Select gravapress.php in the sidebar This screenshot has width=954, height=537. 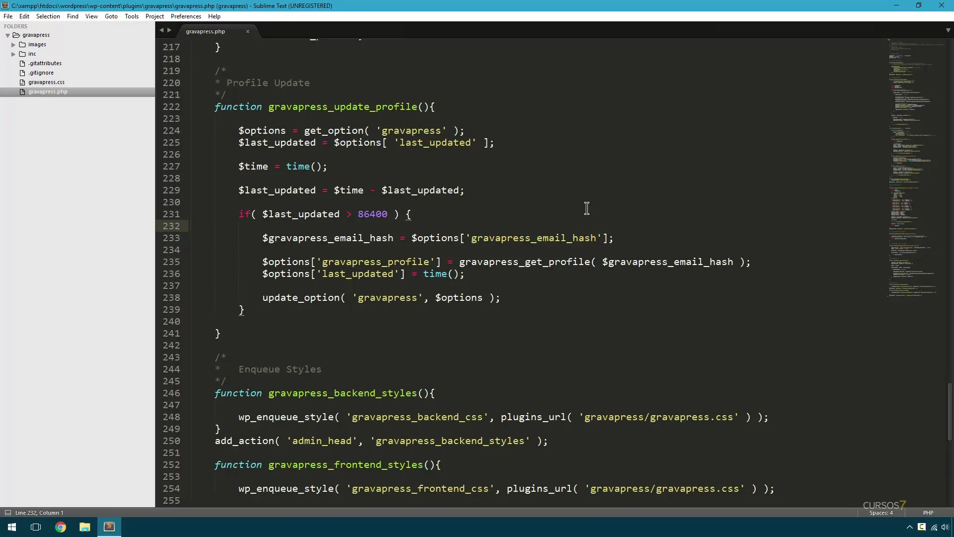48,91
